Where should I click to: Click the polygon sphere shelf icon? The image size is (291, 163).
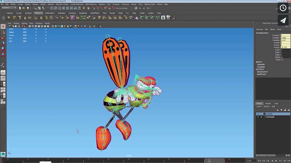(9, 18)
